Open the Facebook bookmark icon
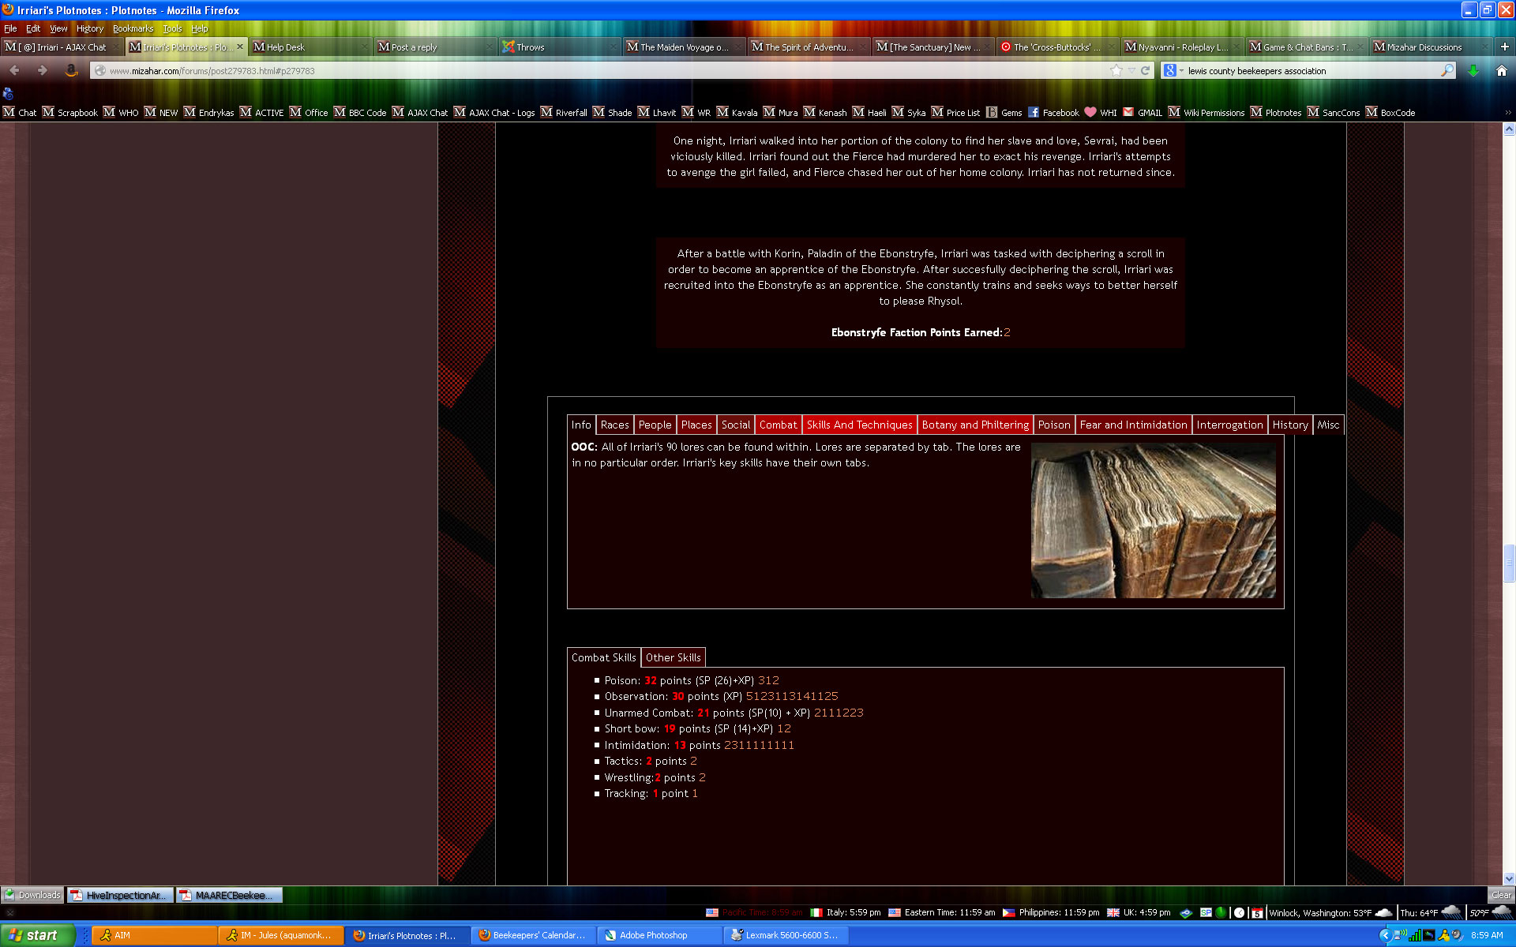The width and height of the screenshot is (1516, 947). pos(1034,112)
